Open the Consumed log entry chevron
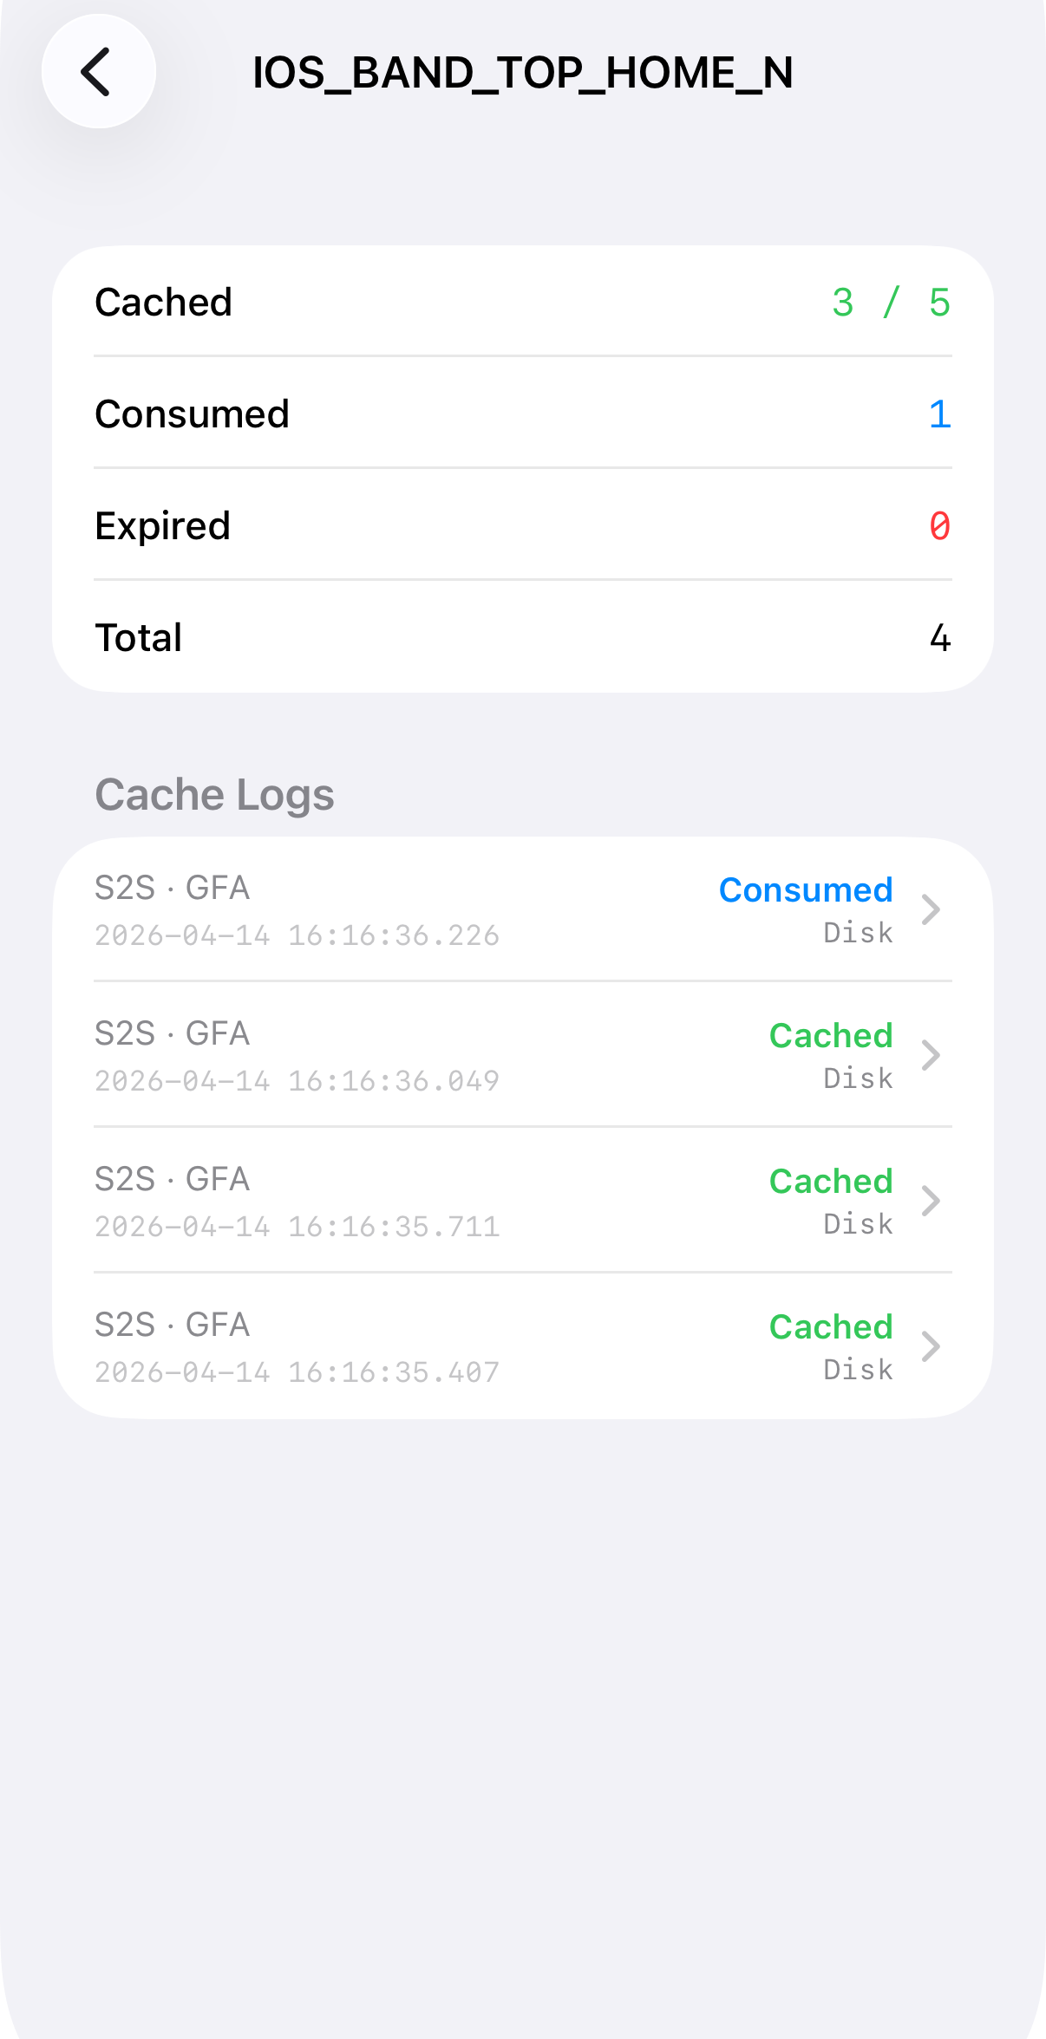 click(931, 909)
